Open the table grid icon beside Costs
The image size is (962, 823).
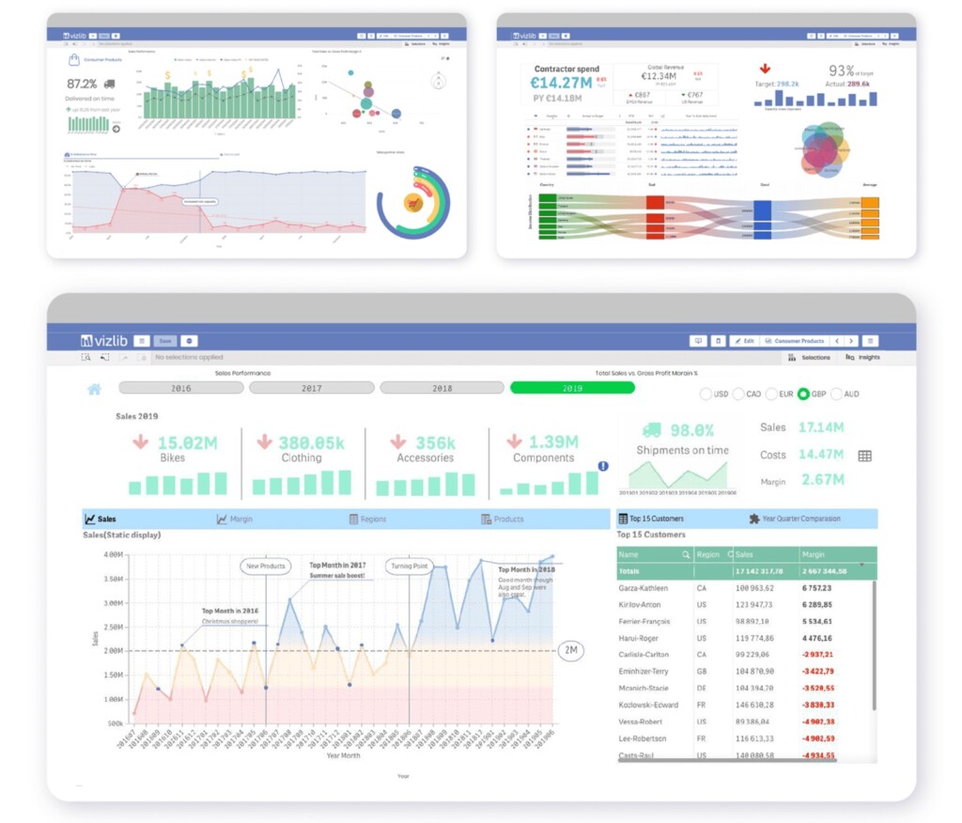(864, 456)
